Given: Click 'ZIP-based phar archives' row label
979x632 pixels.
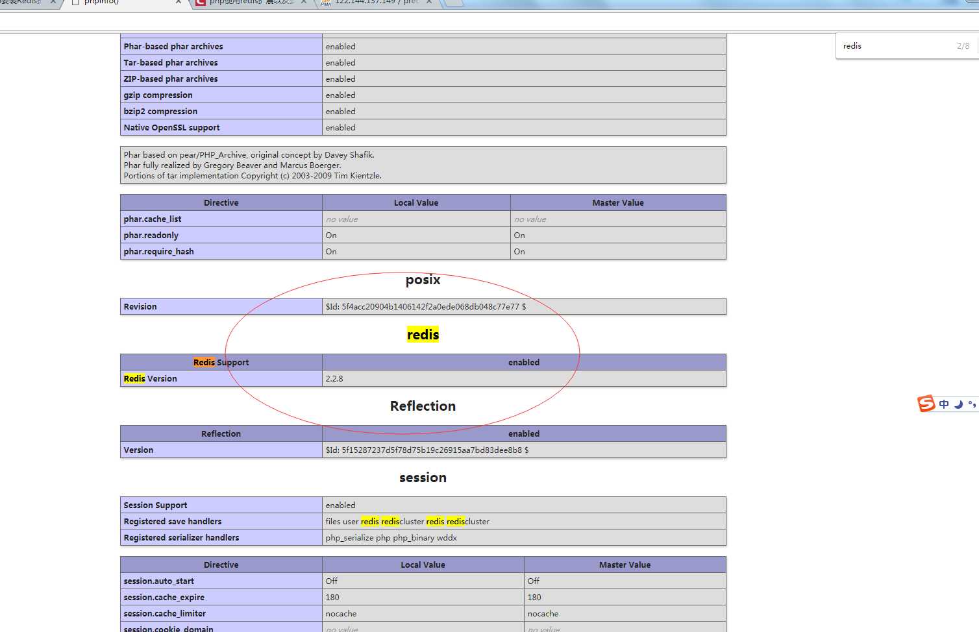Looking at the screenshot, I should coord(171,79).
